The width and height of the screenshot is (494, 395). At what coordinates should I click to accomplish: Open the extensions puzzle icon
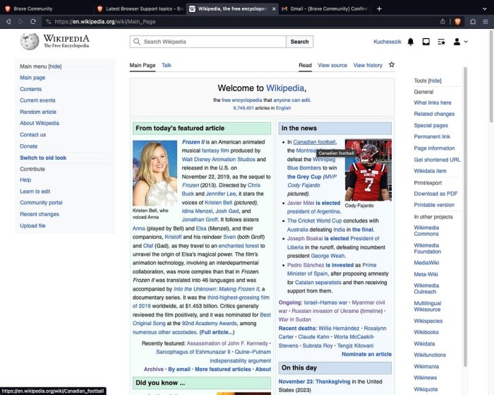click(x=473, y=22)
